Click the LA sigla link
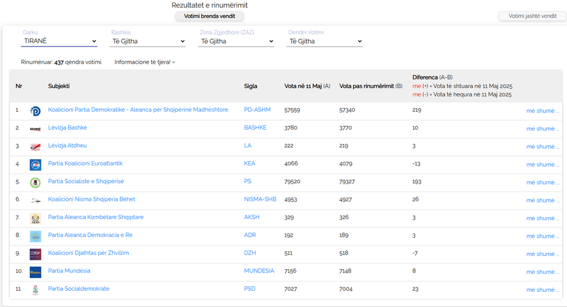 pos(248,145)
